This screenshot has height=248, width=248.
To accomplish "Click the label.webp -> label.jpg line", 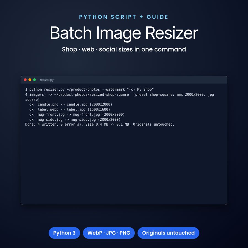I will click(70, 109).
